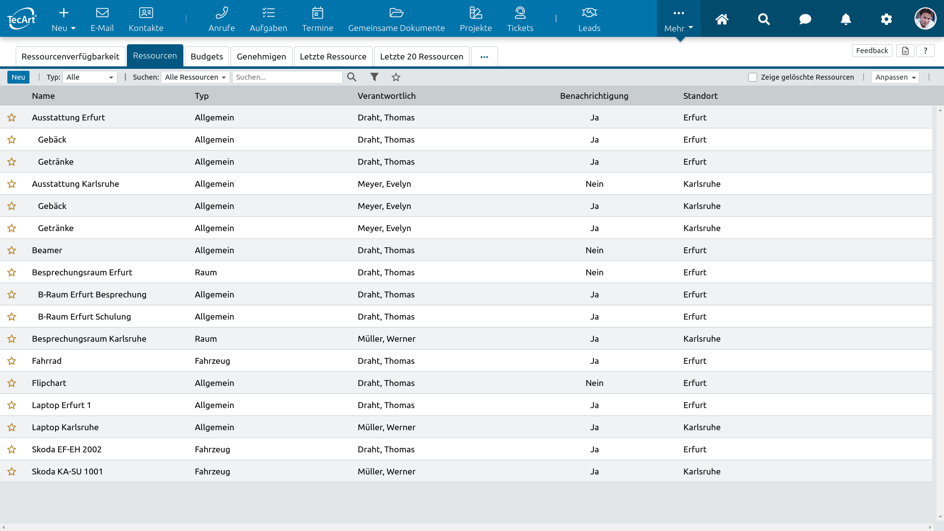Image resolution: width=944 pixels, height=531 pixels.
Task: Go to the home dashboard icon
Action: coord(722,19)
